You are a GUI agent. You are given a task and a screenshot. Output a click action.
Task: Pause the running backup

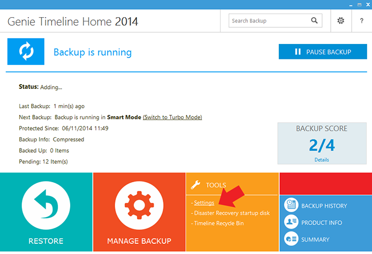point(323,51)
